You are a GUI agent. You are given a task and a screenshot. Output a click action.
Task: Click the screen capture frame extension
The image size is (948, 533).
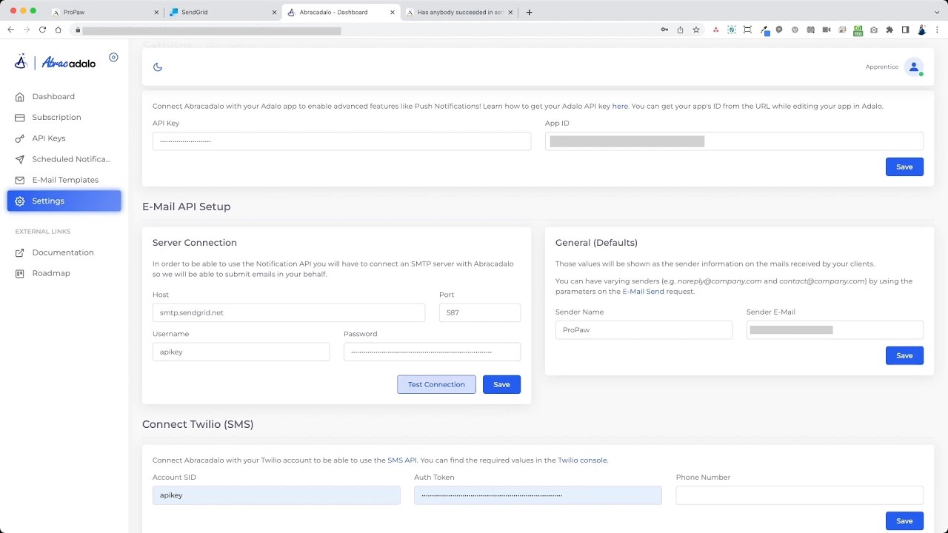click(x=747, y=30)
